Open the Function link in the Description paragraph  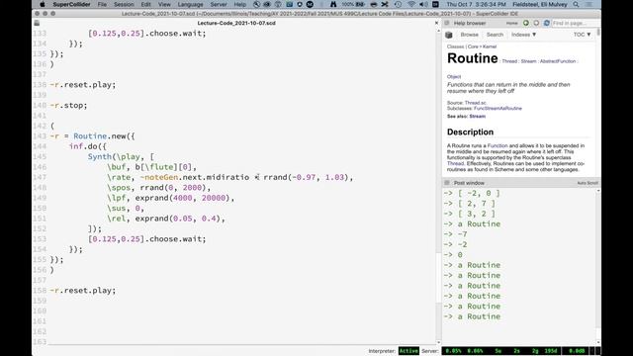497,145
